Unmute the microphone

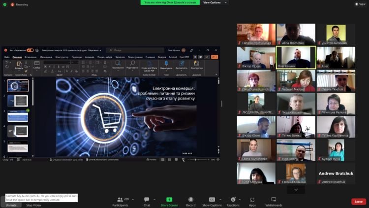[11, 205]
